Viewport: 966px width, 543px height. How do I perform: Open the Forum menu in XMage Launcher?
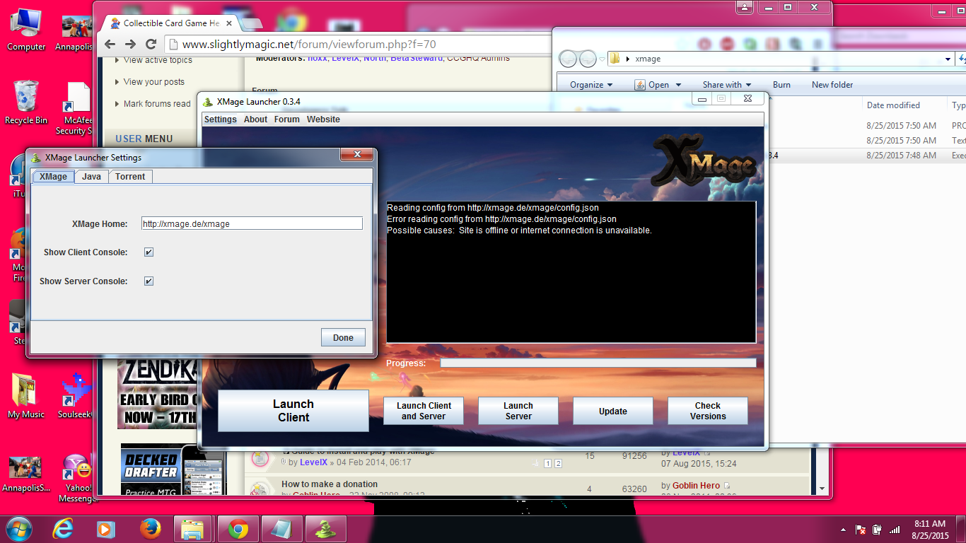tap(286, 119)
